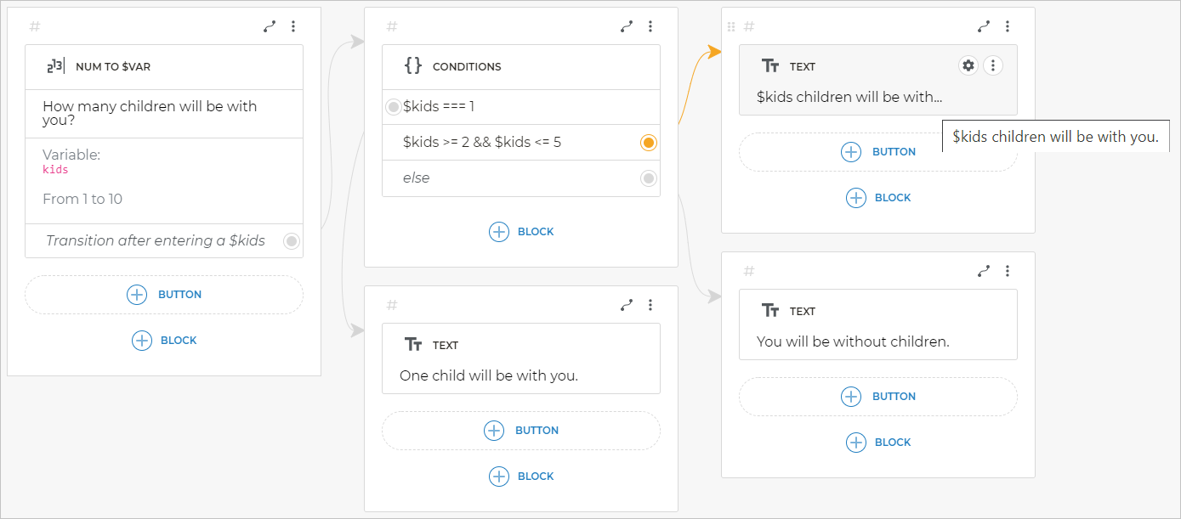Click connection path icon on CONDITIONS screen
Screen dimensions: 1181x519
pyautogui.click(x=627, y=26)
